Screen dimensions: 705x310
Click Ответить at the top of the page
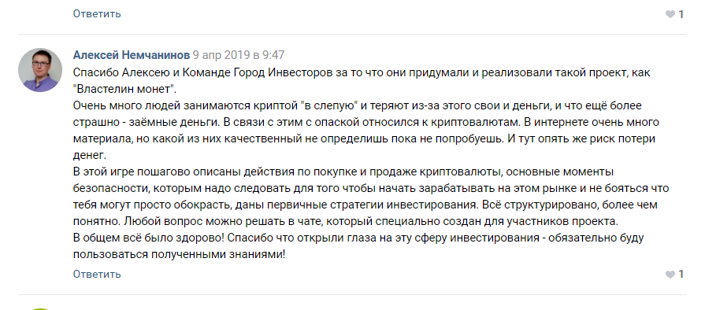(x=97, y=13)
